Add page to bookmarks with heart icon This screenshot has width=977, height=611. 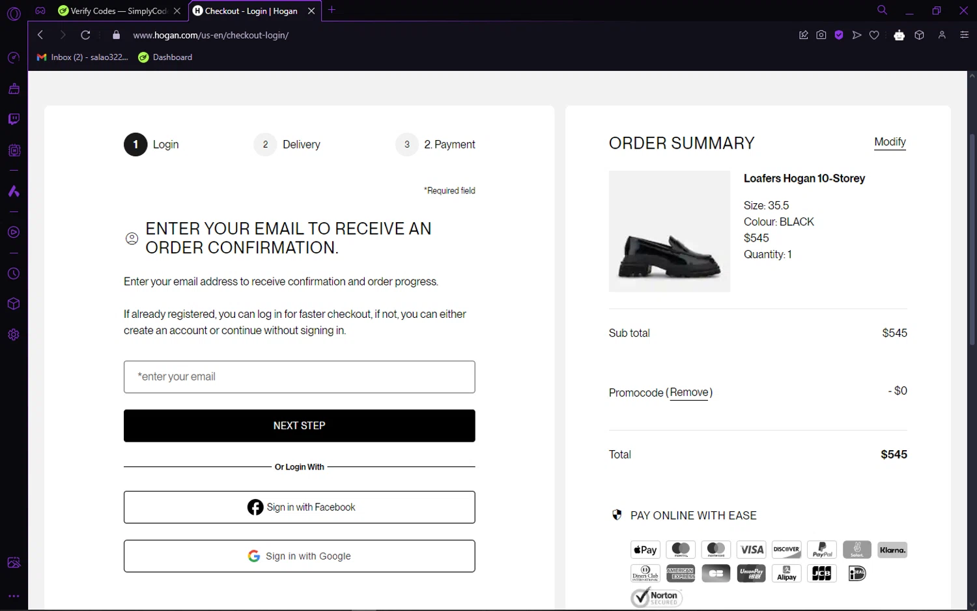click(x=874, y=35)
